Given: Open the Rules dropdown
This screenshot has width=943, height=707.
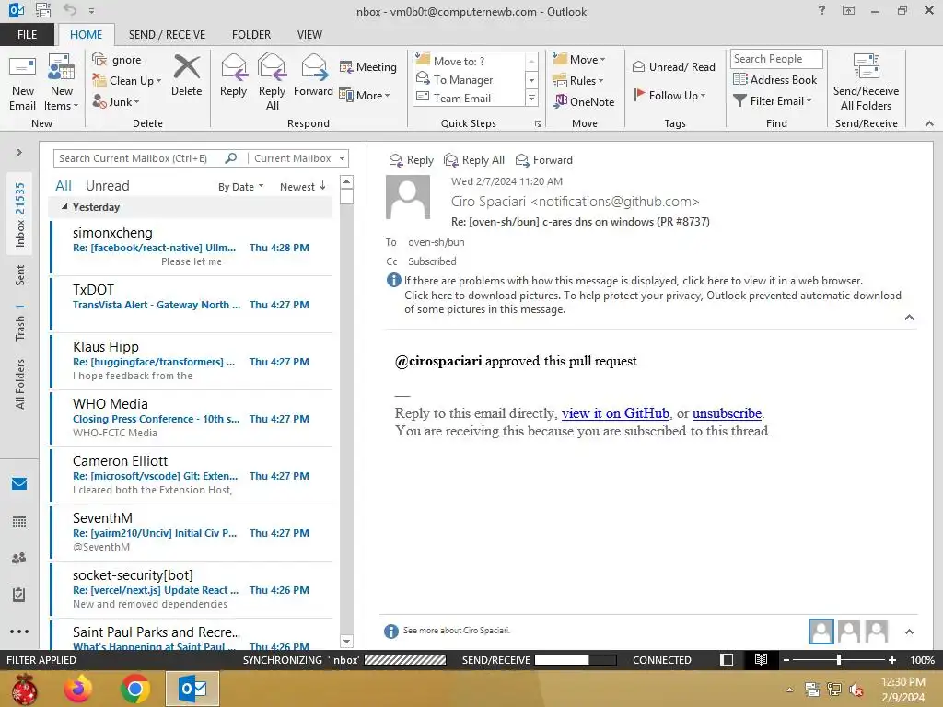Looking at the screenshot, I should pos(578,81).
